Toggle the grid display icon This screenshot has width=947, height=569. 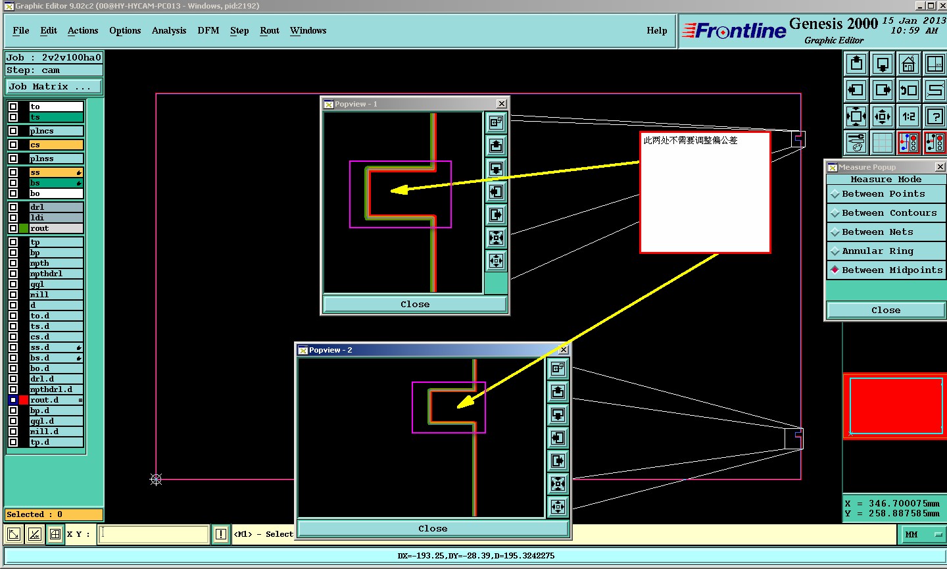pyautogui.click(x=883, y=143)
